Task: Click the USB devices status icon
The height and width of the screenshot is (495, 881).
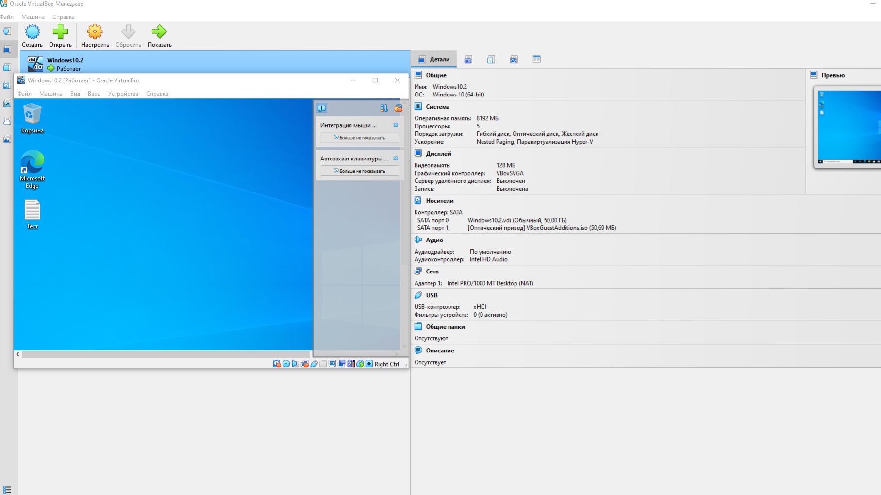Action: pyautogui.click(x=314, y=364)
